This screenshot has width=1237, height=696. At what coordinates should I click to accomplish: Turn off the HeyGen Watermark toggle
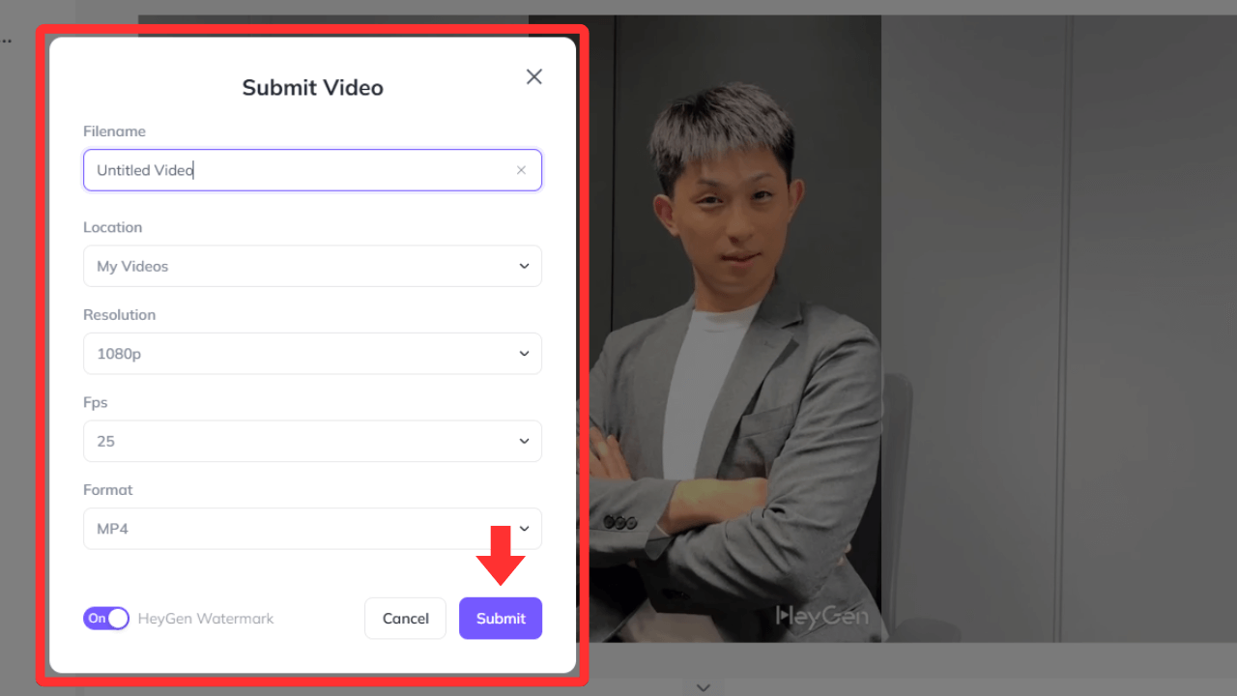(x=106, y=619)
